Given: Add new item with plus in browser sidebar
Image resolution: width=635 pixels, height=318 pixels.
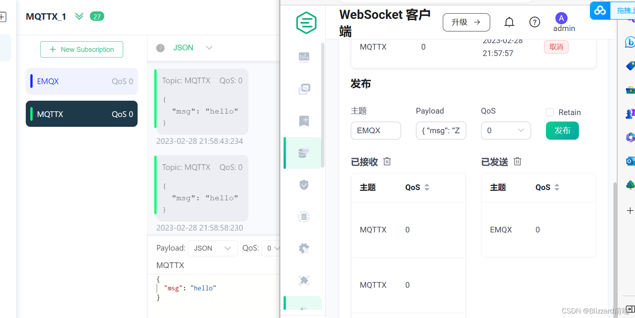Looking at the screenshot, I should click(x=630, y=210).
